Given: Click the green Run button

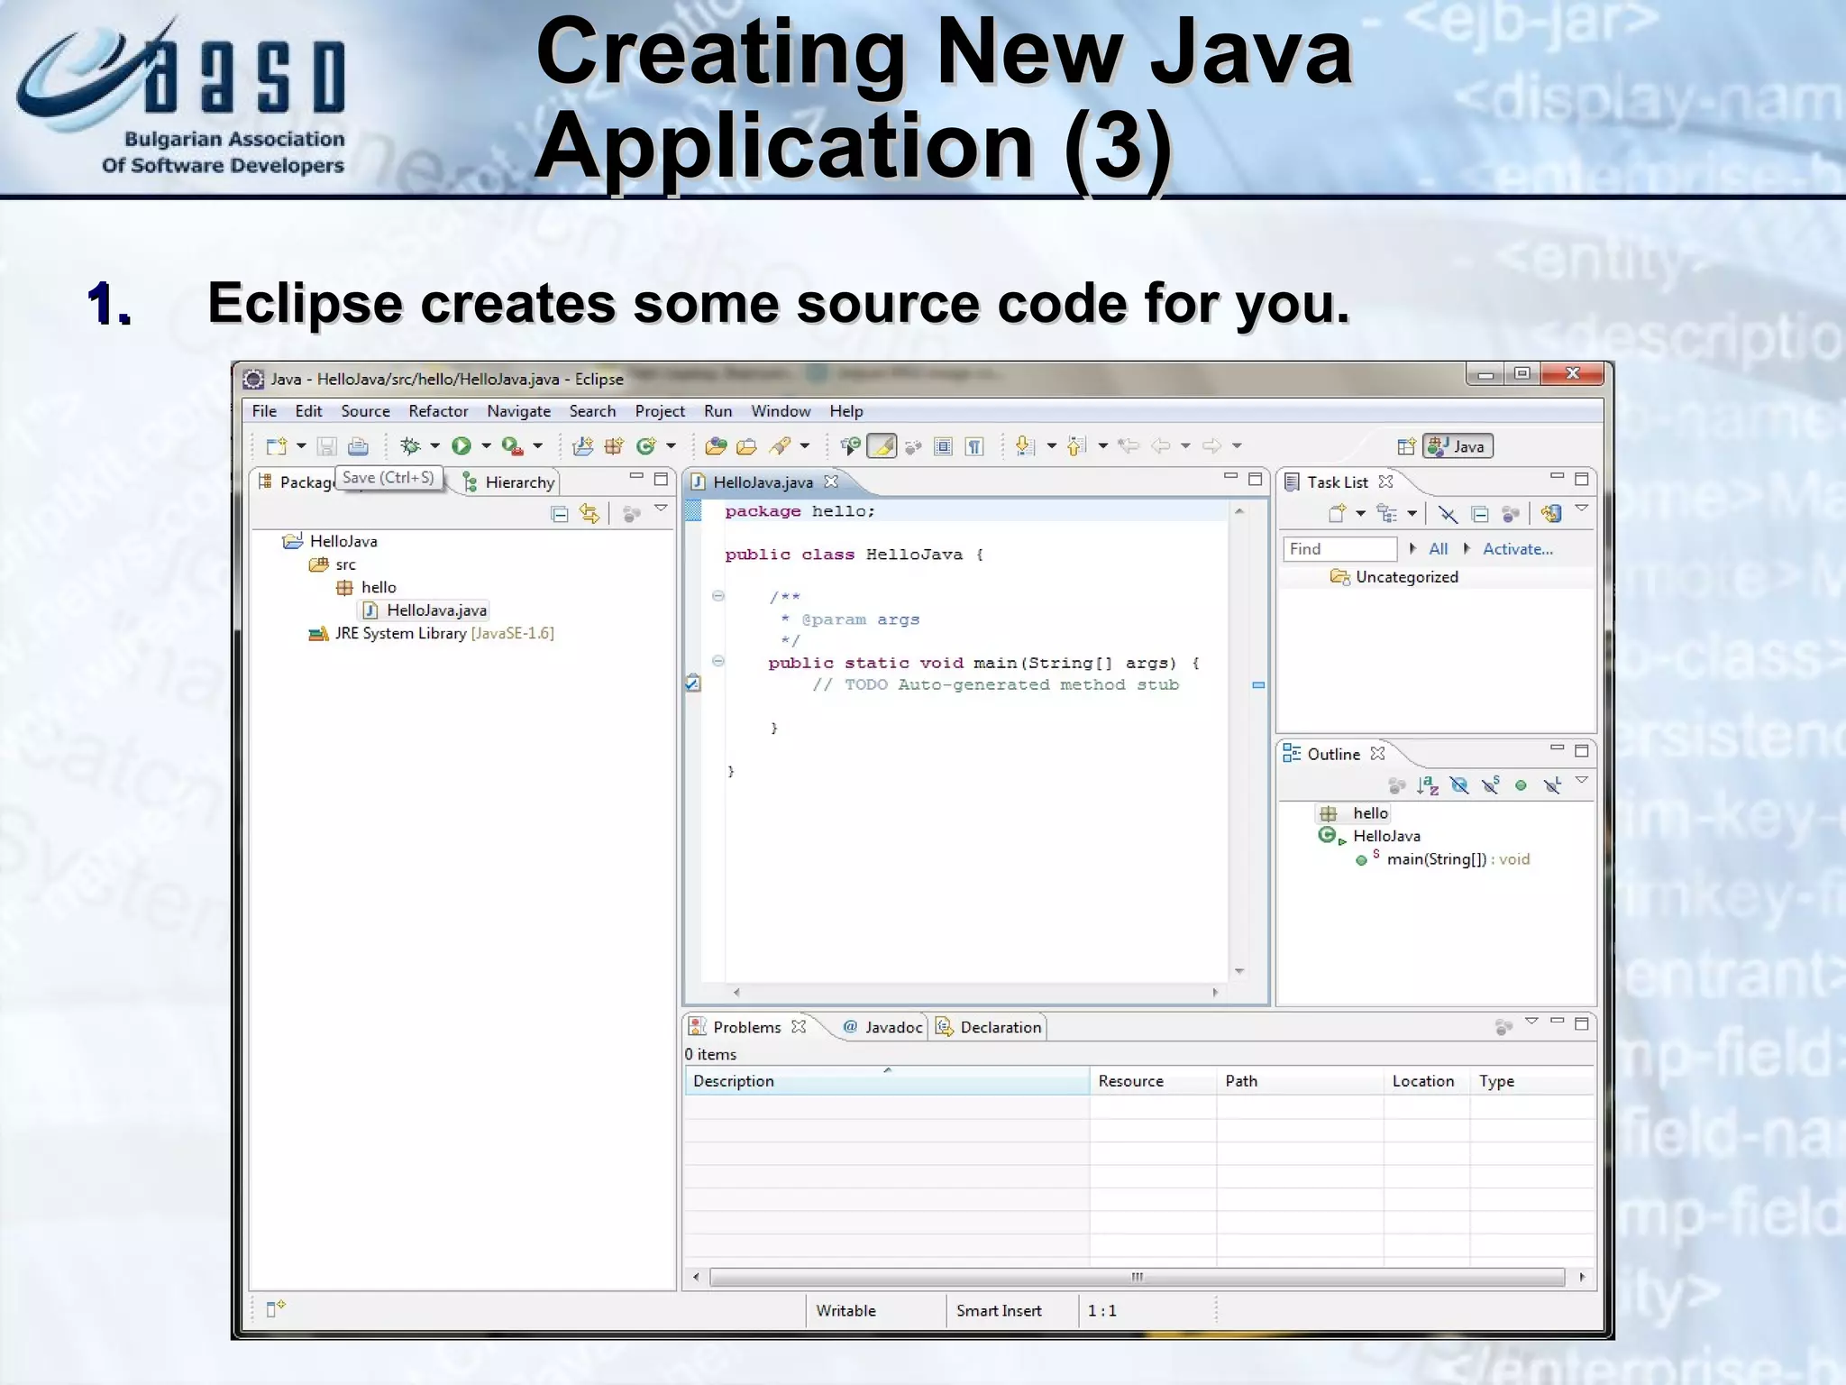Looking at the screenshot, I should (x=461, y=445).
